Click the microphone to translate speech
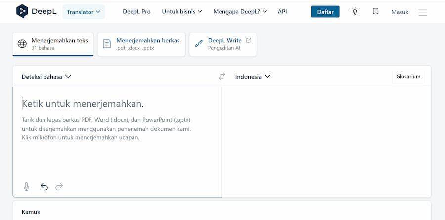445x220 pixels. pos(26,186)
